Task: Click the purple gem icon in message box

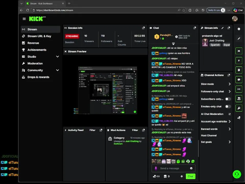Action: (156, 168)
